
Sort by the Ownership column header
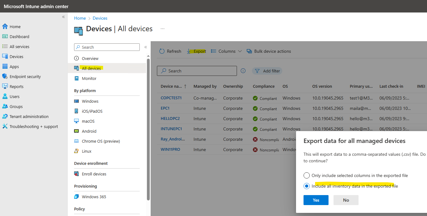(x=233, y=86)
